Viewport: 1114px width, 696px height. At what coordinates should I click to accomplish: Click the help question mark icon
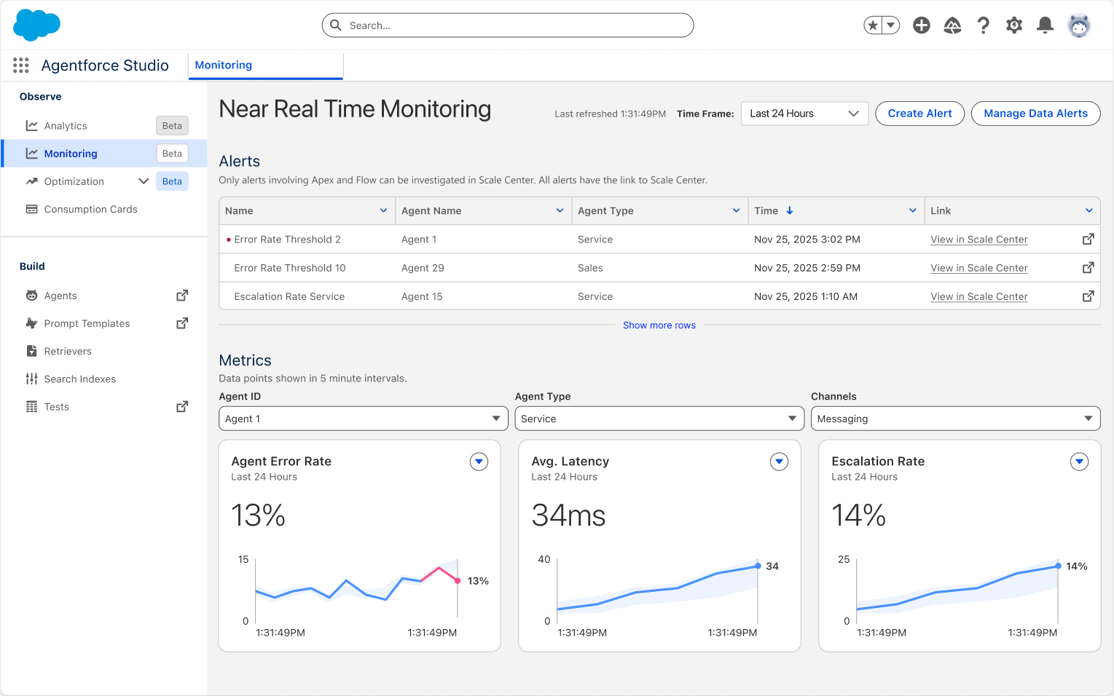(984, 25)
